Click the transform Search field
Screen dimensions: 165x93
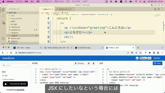coord(15,65)
